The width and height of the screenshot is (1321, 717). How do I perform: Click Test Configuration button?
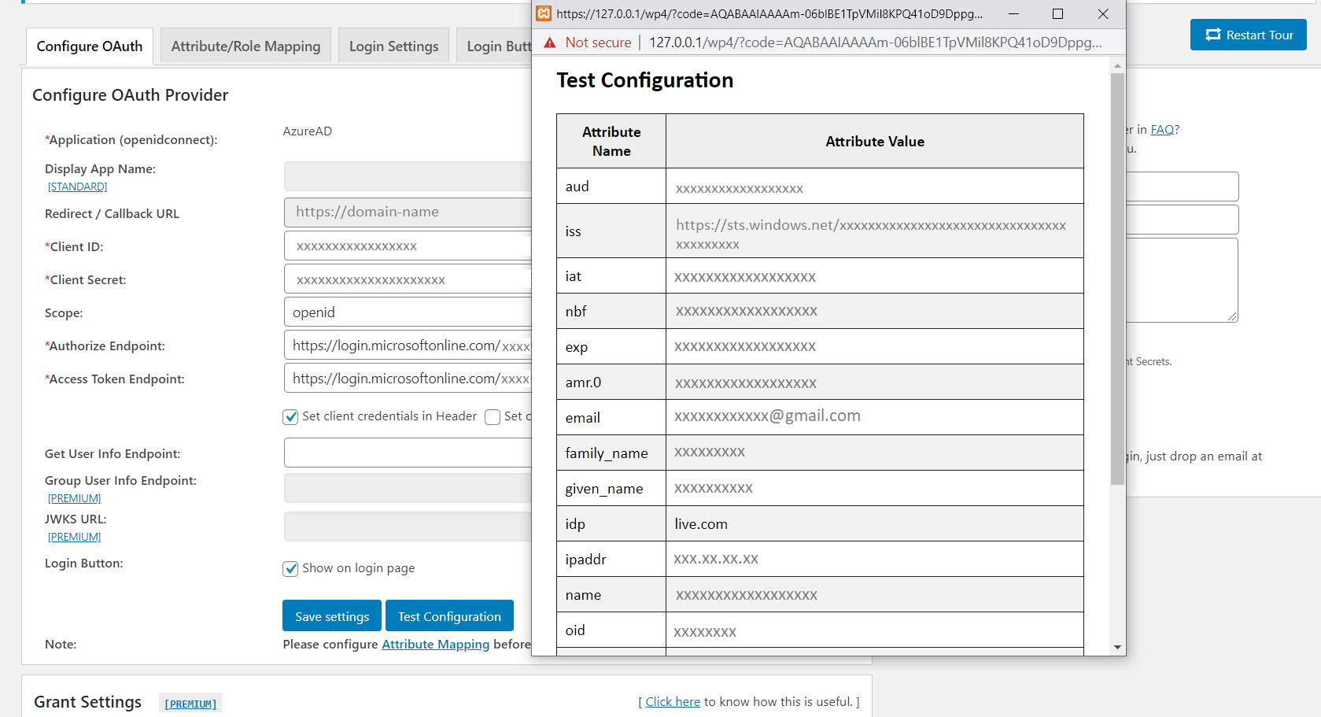[449, 616]
